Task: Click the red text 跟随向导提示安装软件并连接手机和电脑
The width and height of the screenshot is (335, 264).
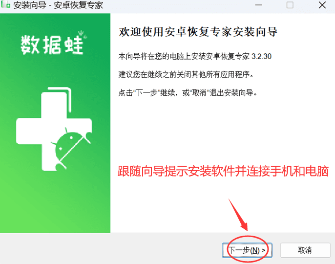Action: [223, 171]
